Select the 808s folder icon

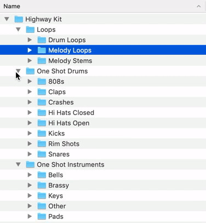42,82
